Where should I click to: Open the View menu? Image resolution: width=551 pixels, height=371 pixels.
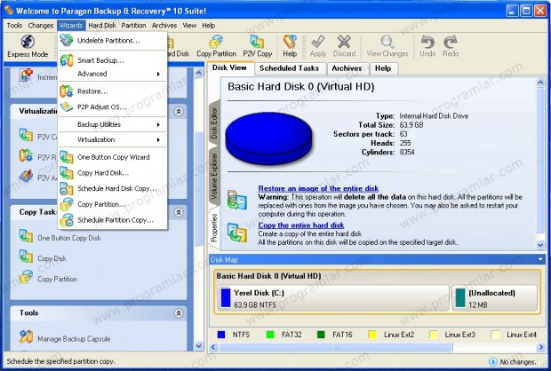click(x=189, y=25)
